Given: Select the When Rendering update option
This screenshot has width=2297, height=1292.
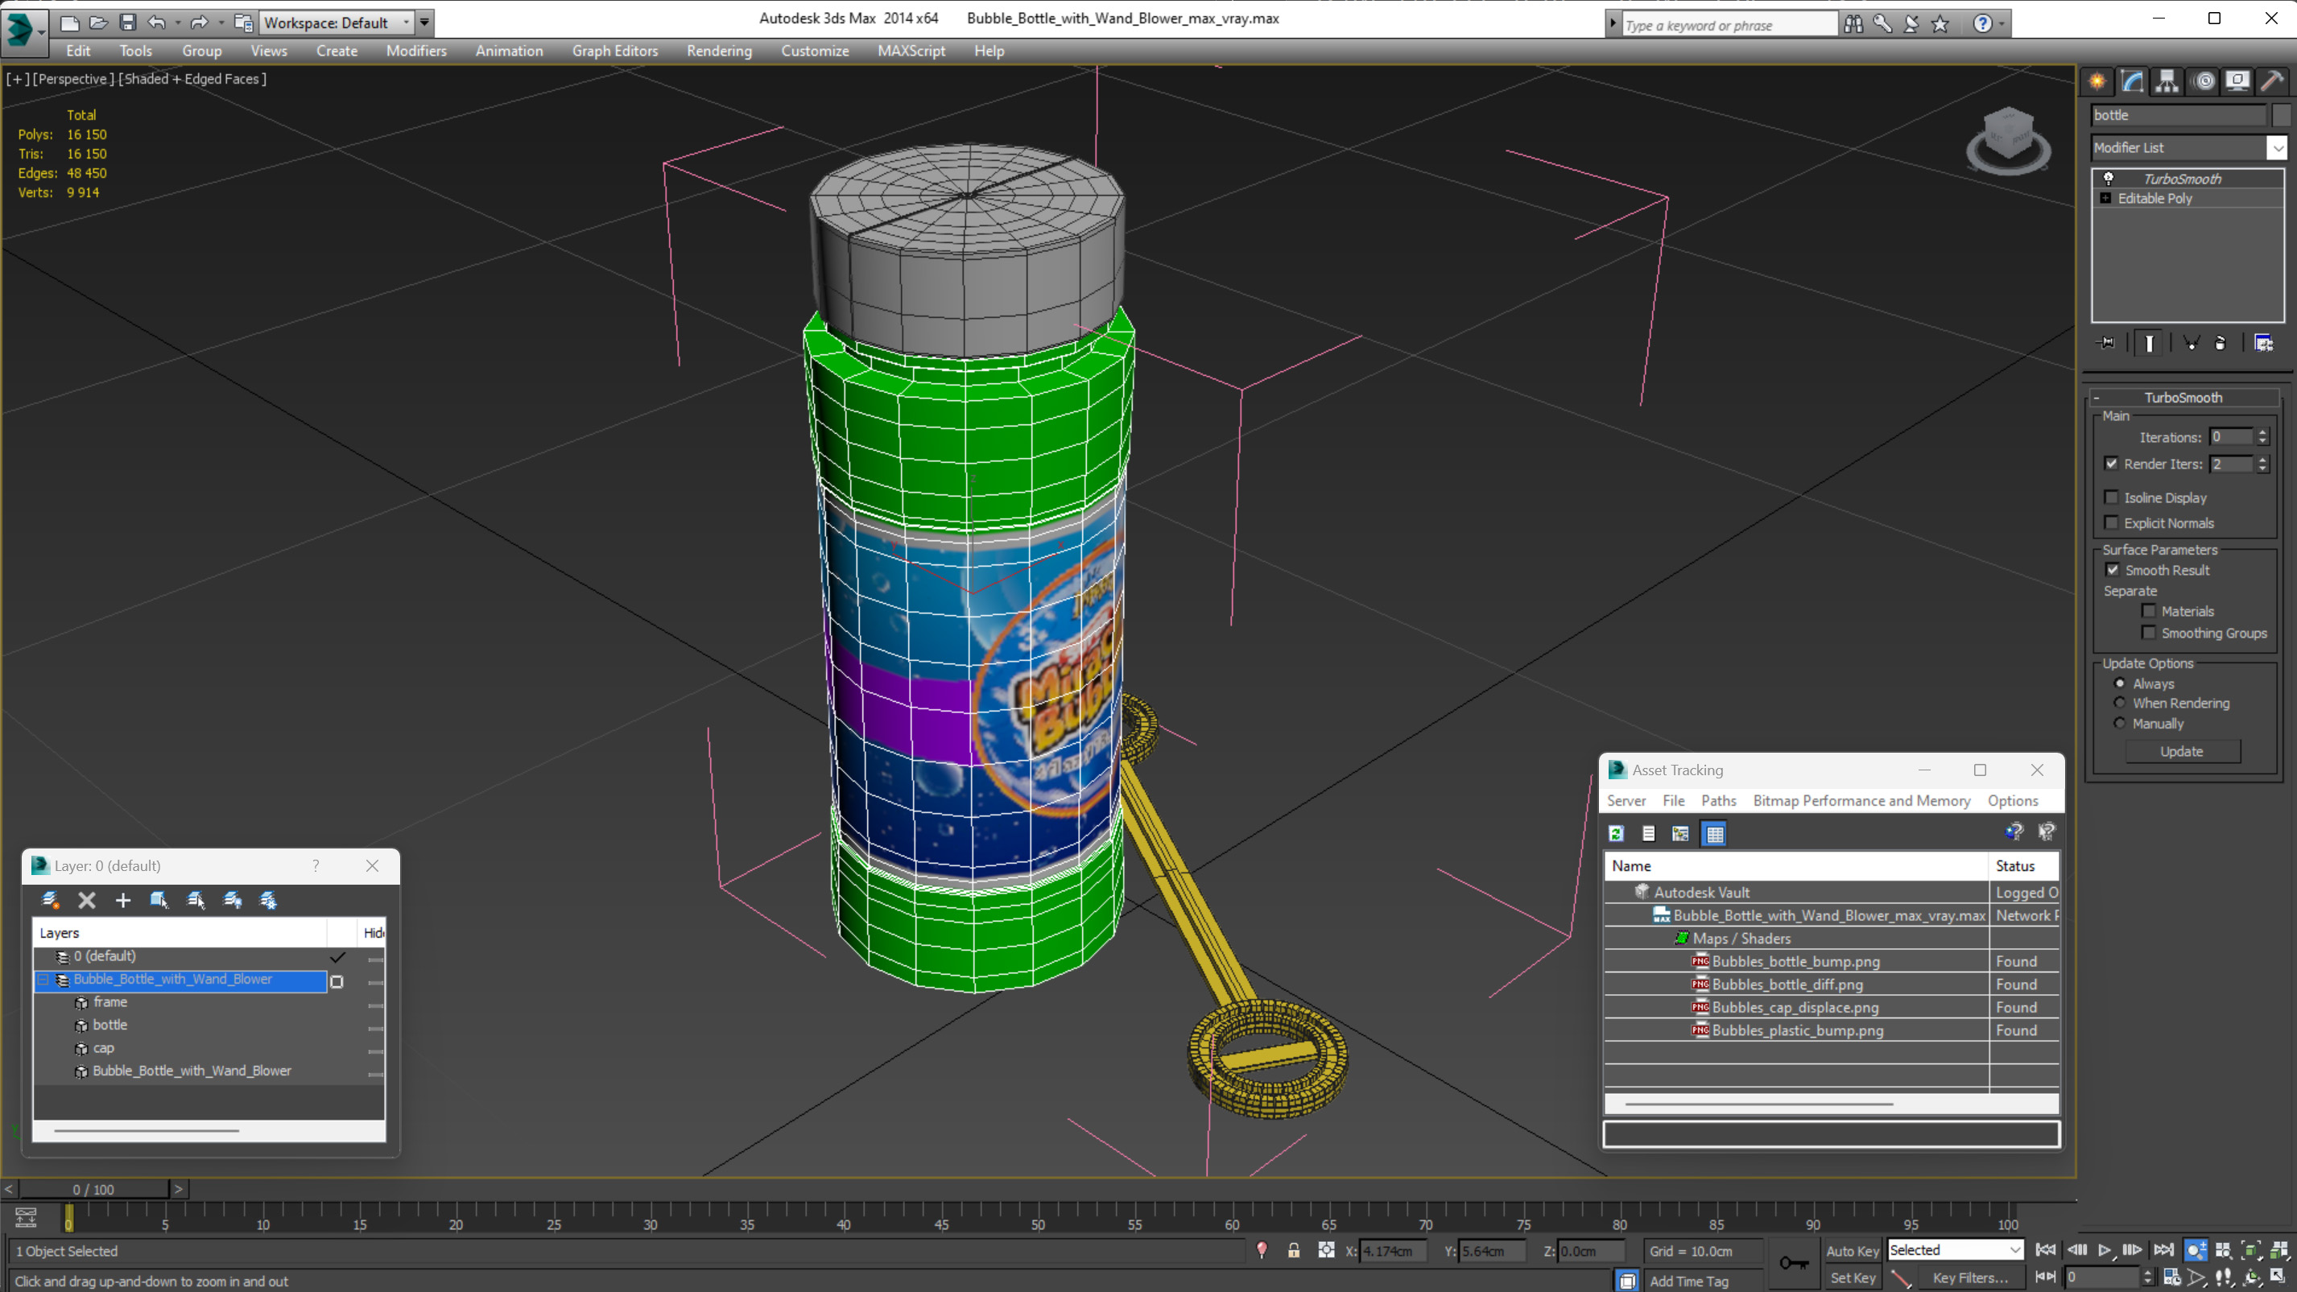Looking at the screenshot, I should click(2121, 703).
